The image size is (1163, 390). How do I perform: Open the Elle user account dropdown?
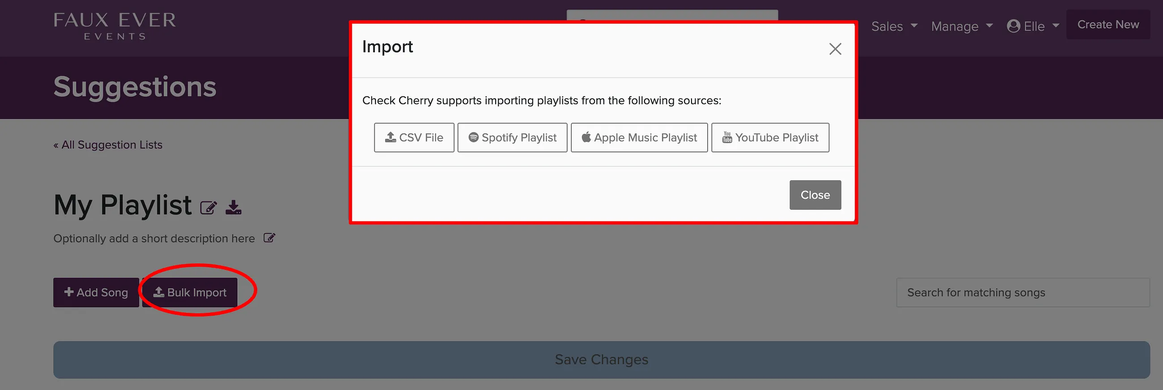1033,26
